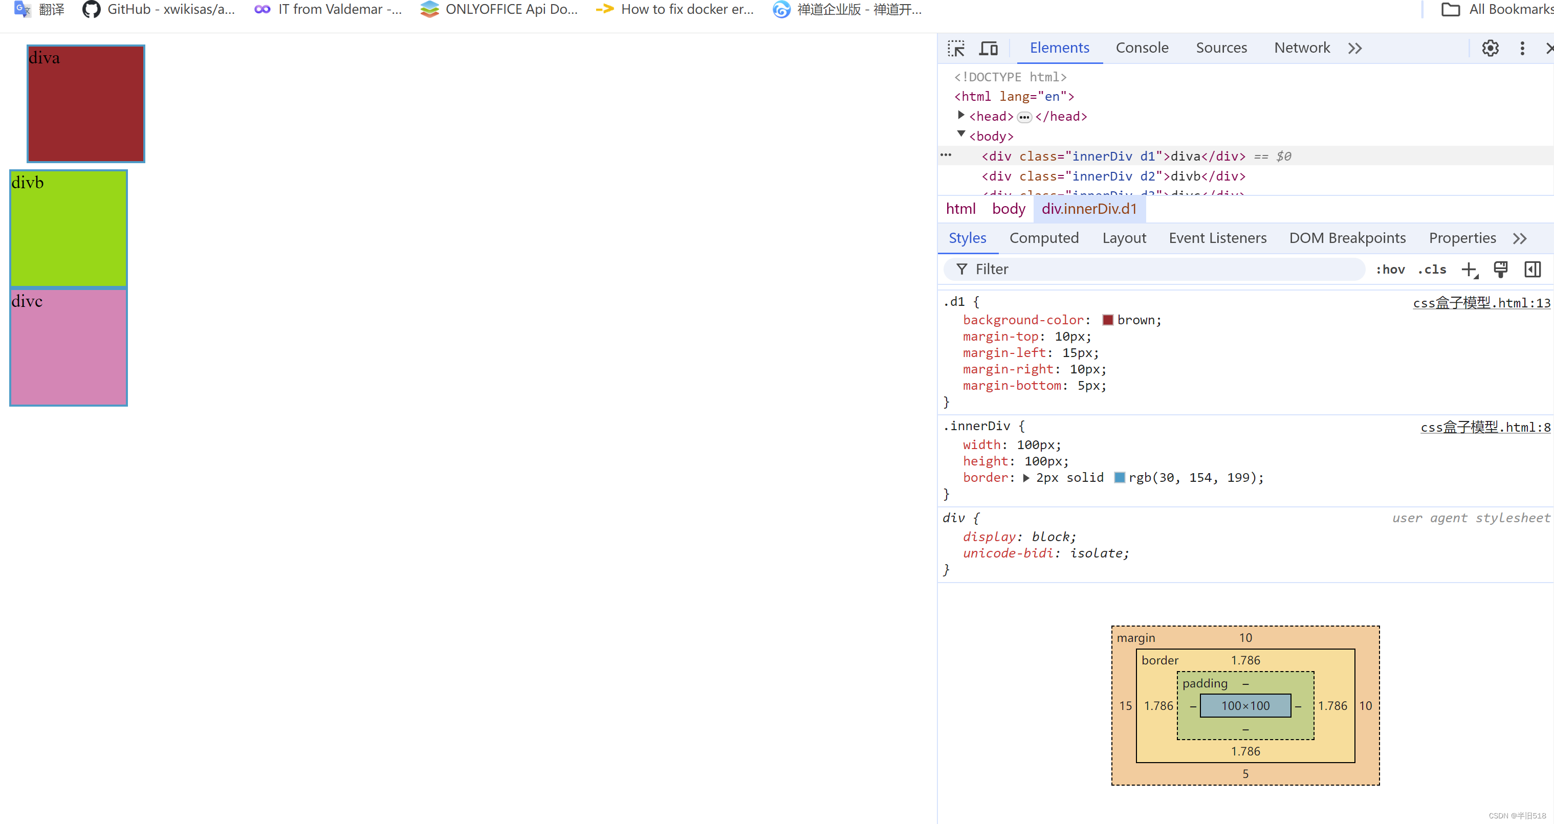This screenshot has width=1554, height=824.
Task: Toggle the .cls class editor button
Action: (x=1433, y=270)
